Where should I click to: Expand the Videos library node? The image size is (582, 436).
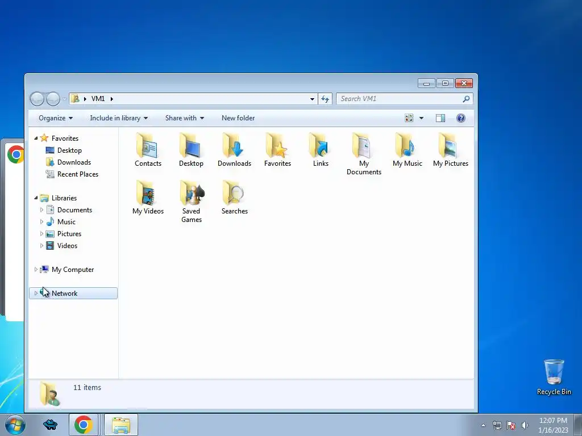pos(41,246)
